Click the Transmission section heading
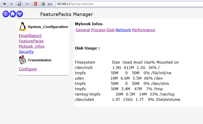The image size is (203, 124). 40,60
